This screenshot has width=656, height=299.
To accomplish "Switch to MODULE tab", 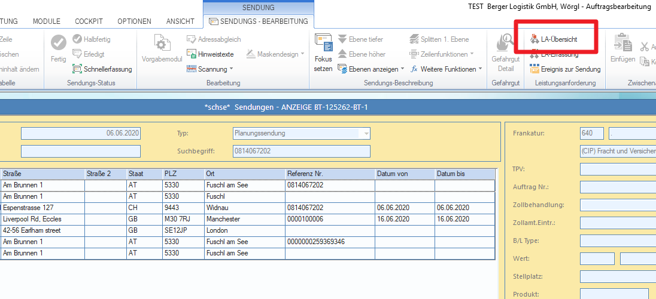I will [47, 21].
